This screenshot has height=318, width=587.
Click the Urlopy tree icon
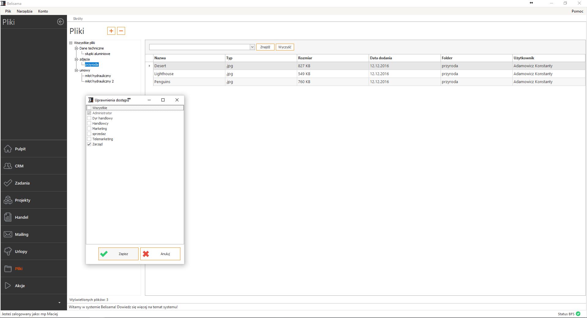(8, 251)
